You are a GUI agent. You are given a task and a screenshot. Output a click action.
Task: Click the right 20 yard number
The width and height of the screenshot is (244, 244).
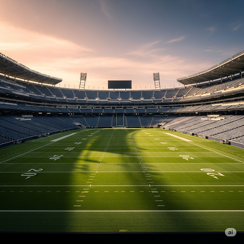[213, 174]
